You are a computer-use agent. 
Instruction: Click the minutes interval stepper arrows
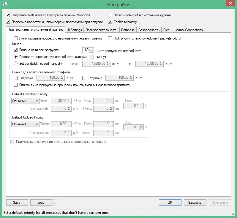pyautogui.click(x=91, y=57)
